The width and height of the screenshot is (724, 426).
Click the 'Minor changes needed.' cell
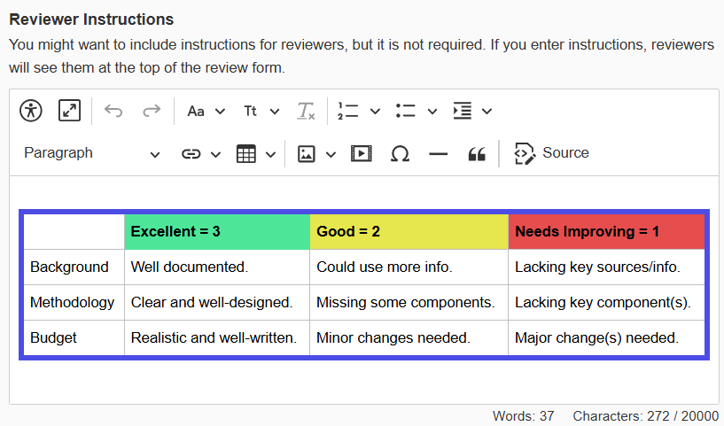pos(409,337)
